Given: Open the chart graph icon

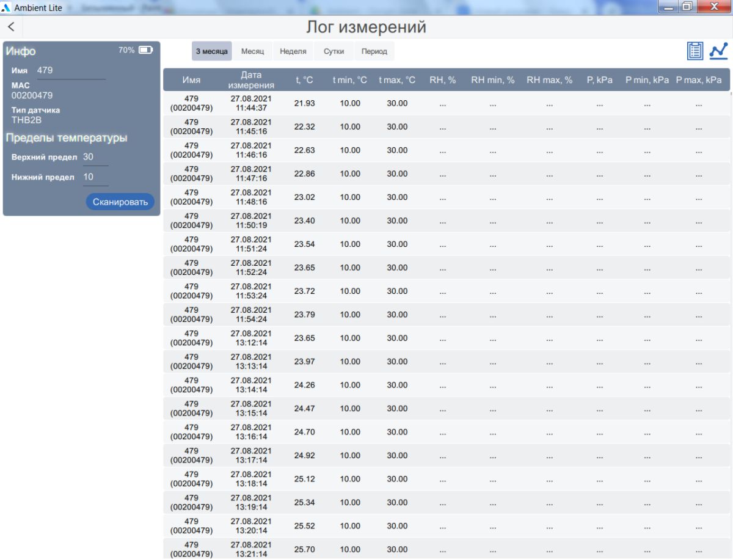Looking at the screenshot, I should coord(718,51).
